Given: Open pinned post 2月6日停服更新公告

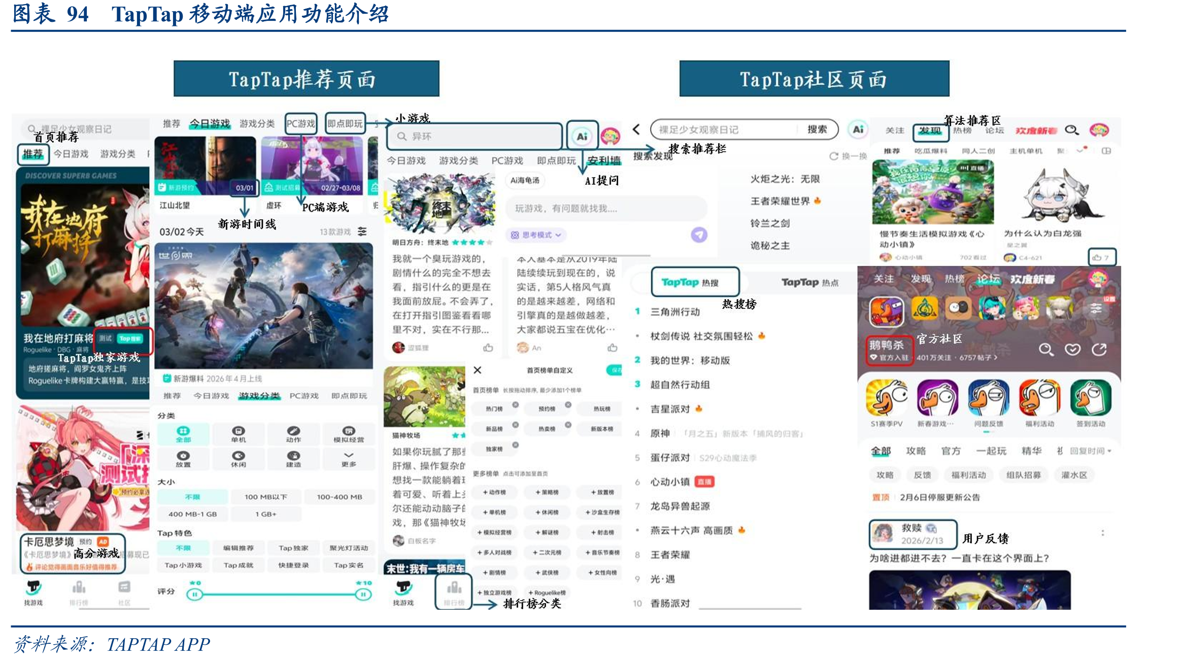Looking at the screenshot, I should 939,497.
